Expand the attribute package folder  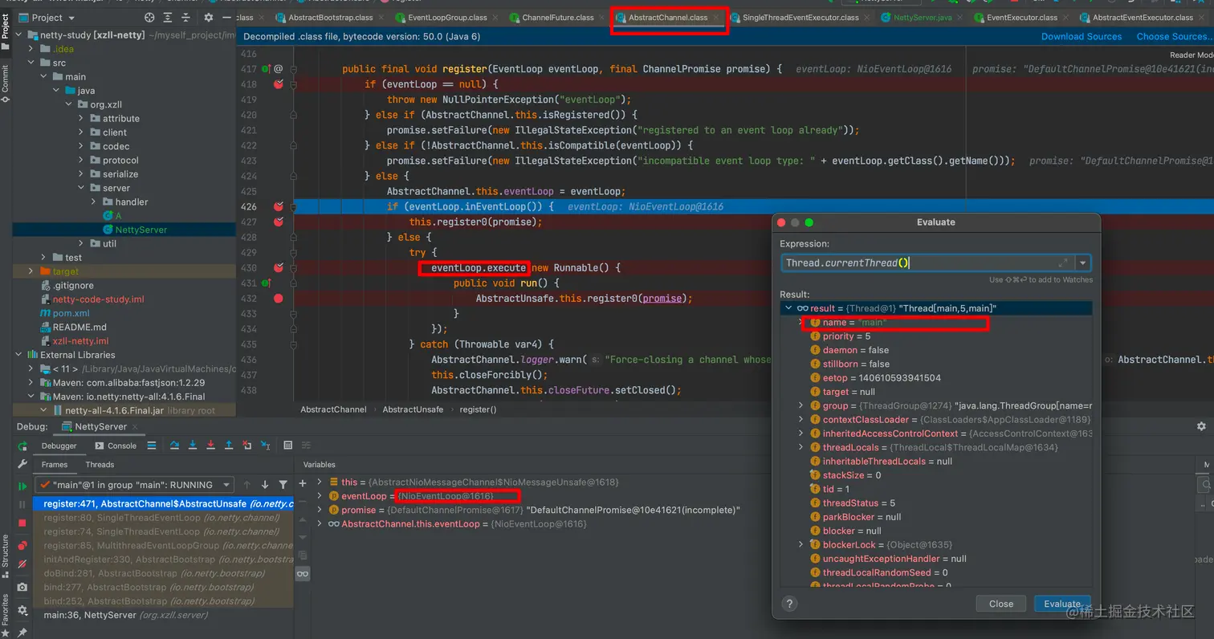(82, 118)
